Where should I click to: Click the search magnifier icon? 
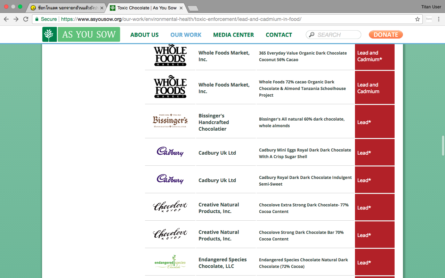[x=311, y=35]
